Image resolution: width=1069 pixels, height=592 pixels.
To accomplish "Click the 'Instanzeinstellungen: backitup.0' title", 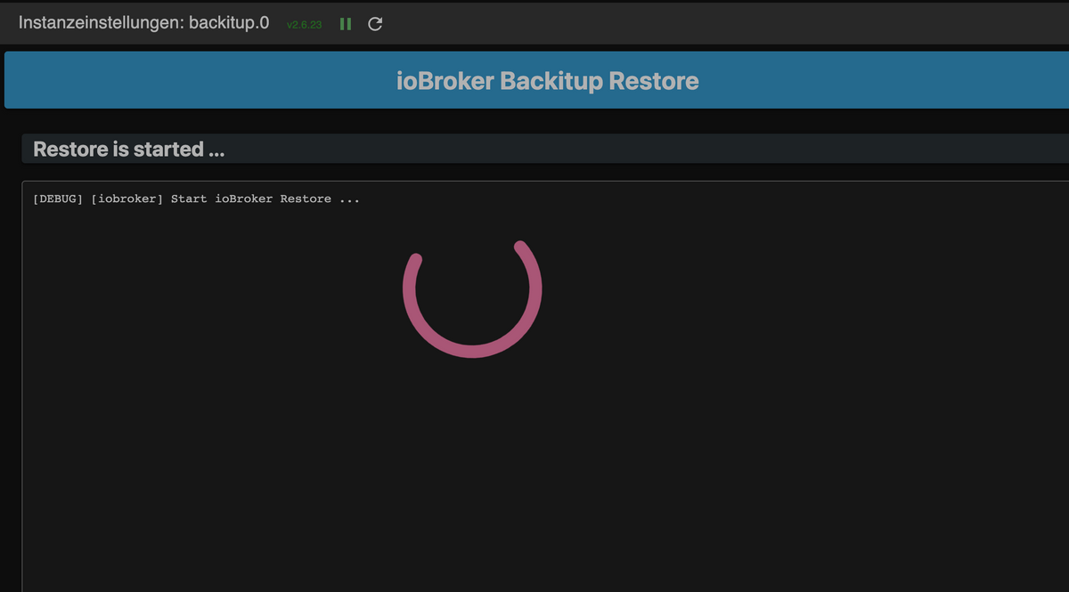I will coord(143,22).
